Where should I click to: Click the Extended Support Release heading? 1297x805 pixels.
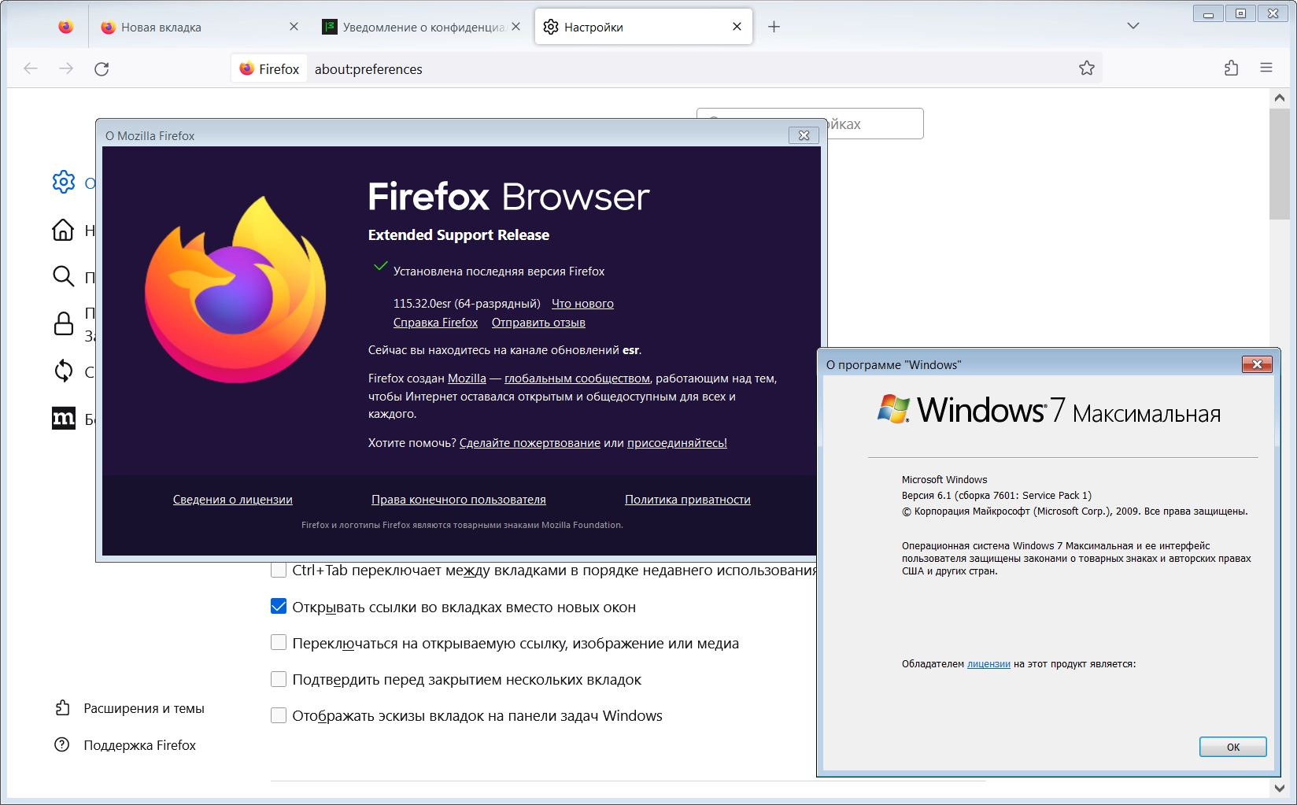459,235
